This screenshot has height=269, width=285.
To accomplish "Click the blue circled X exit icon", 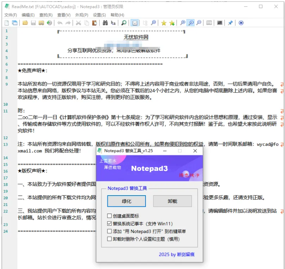I will click(241, 23).
